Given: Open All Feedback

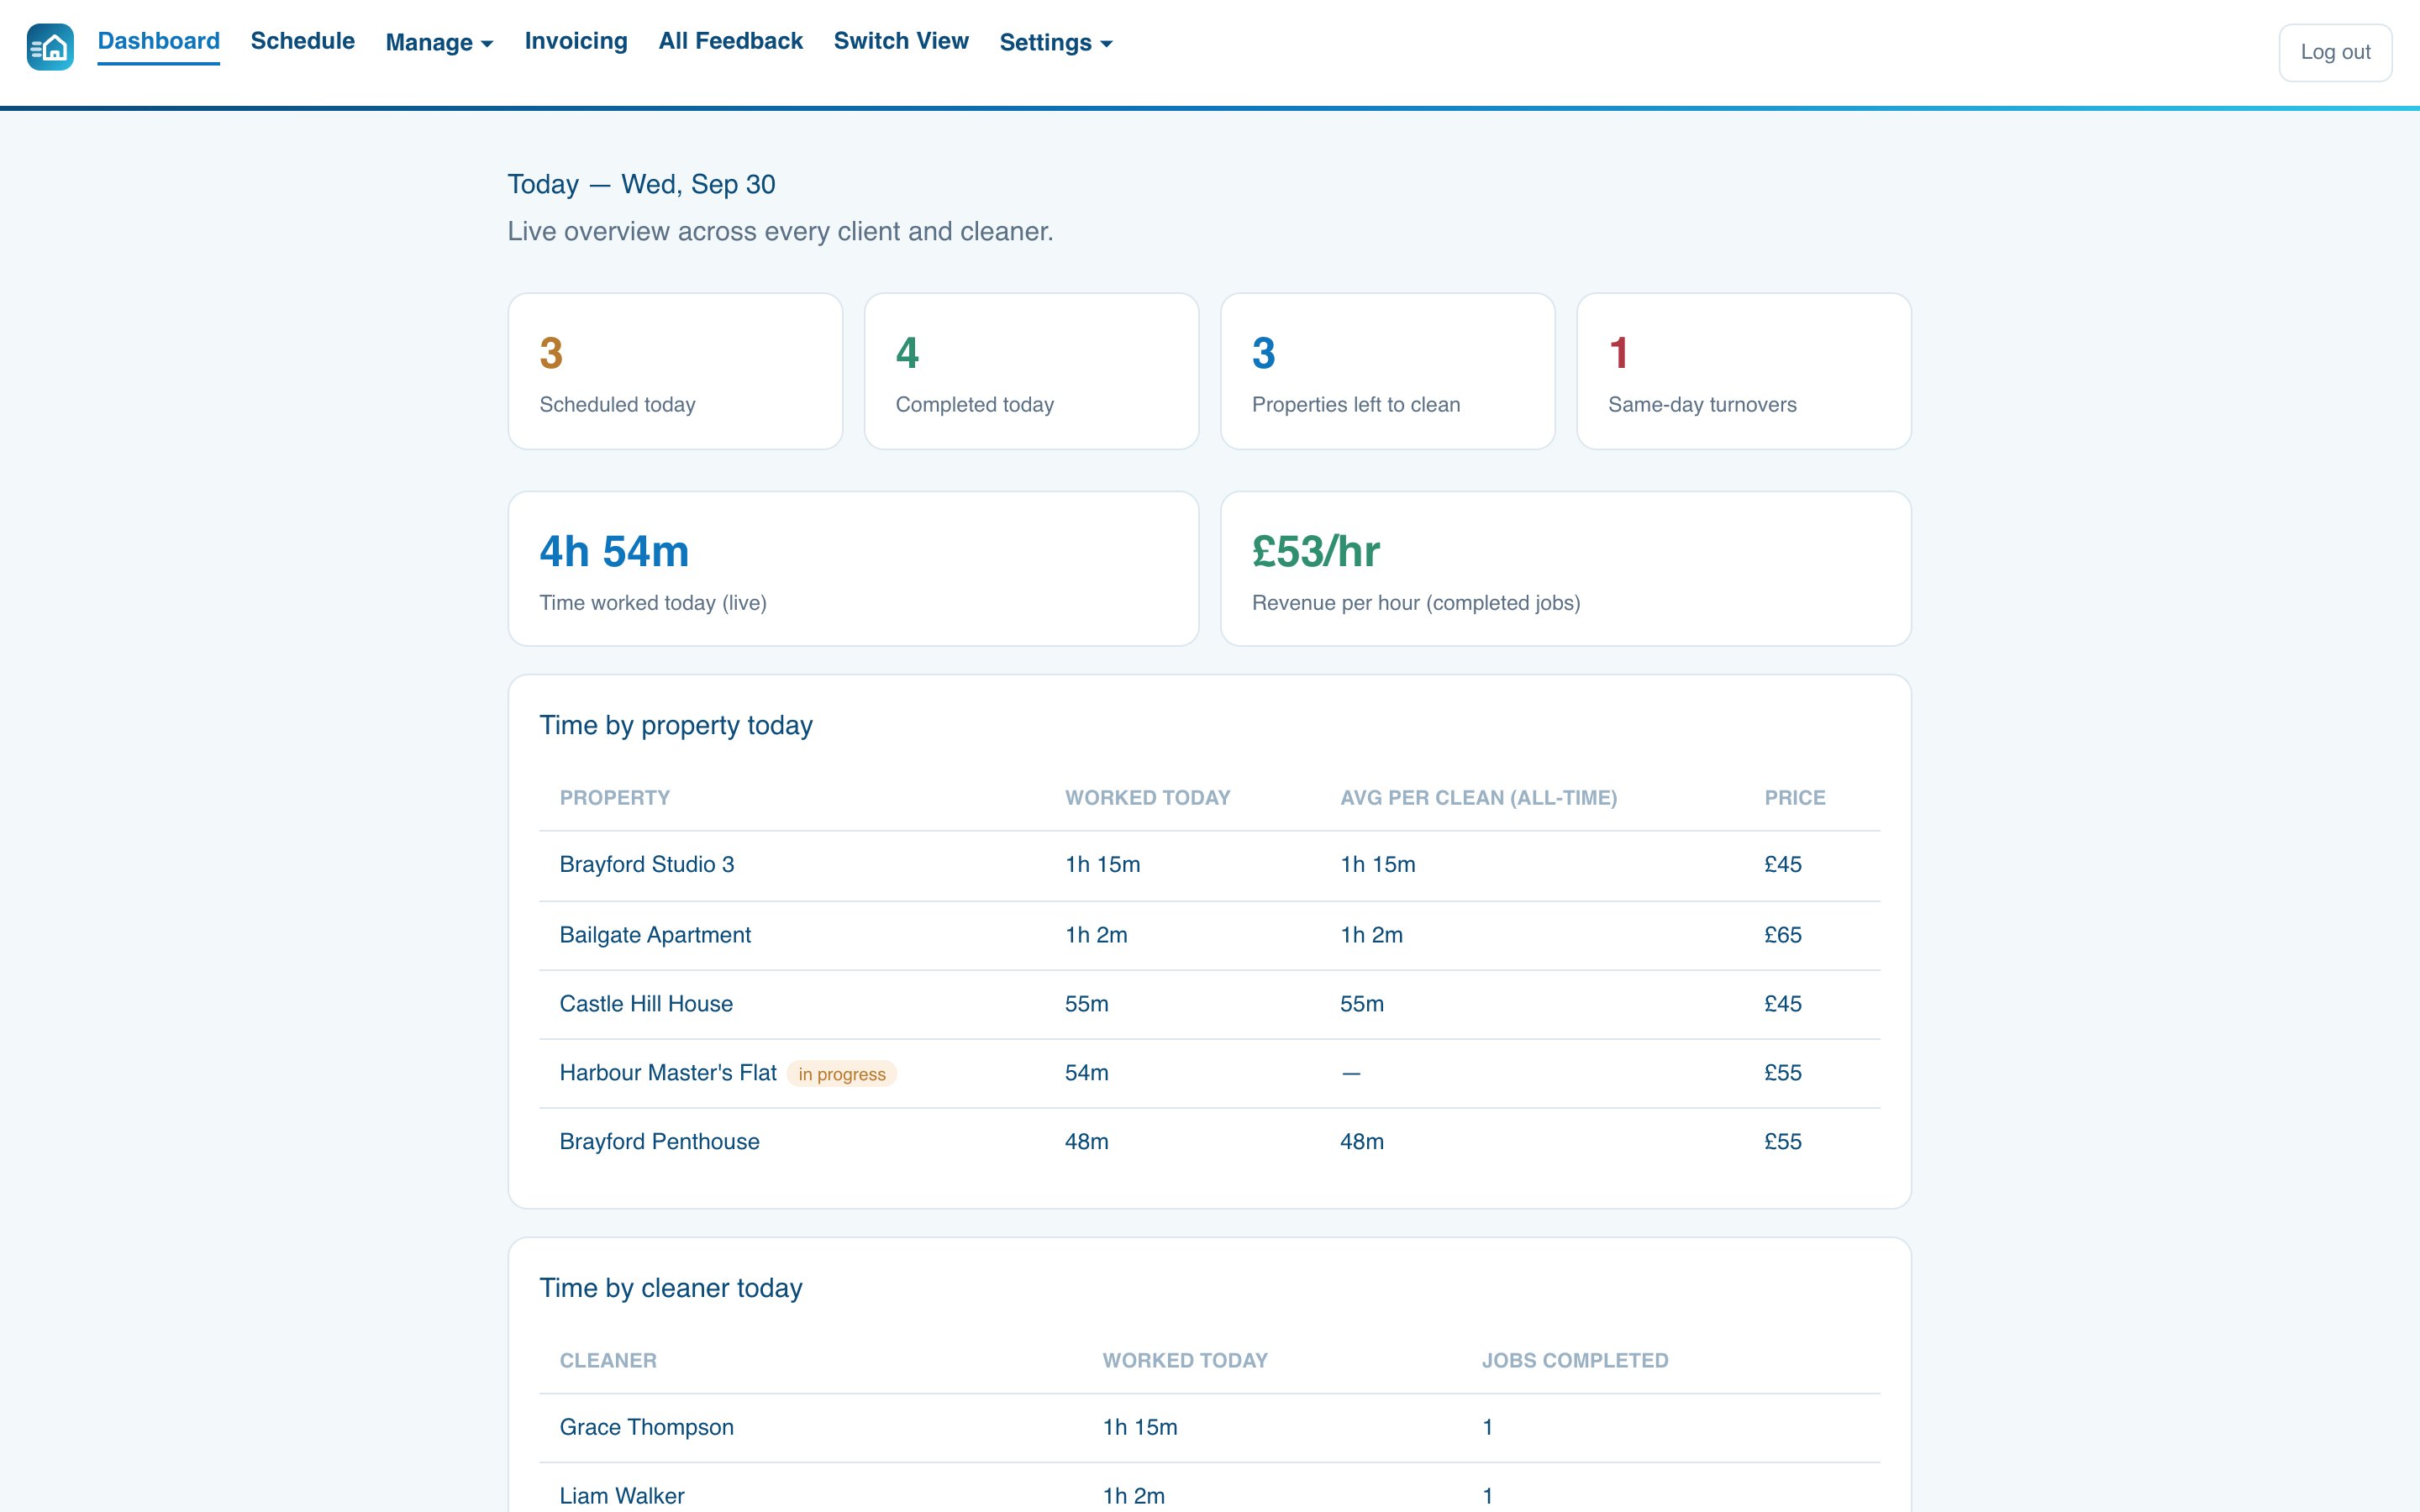Looking at the screenshot, I should [x=730, y=41].
